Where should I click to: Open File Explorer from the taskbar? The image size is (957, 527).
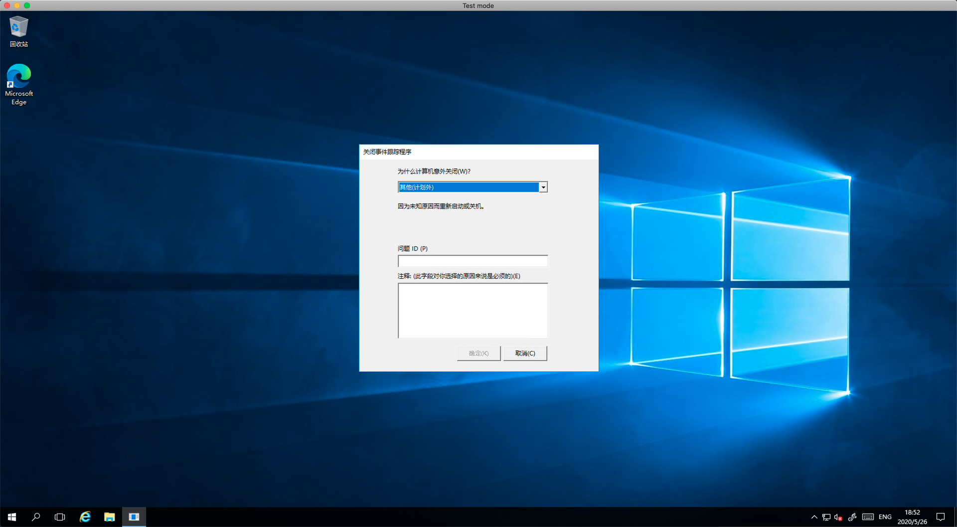point(109,517)
